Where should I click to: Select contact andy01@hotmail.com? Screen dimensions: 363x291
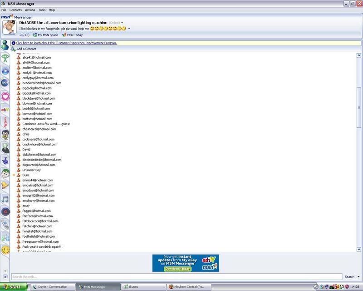(37, 73)
